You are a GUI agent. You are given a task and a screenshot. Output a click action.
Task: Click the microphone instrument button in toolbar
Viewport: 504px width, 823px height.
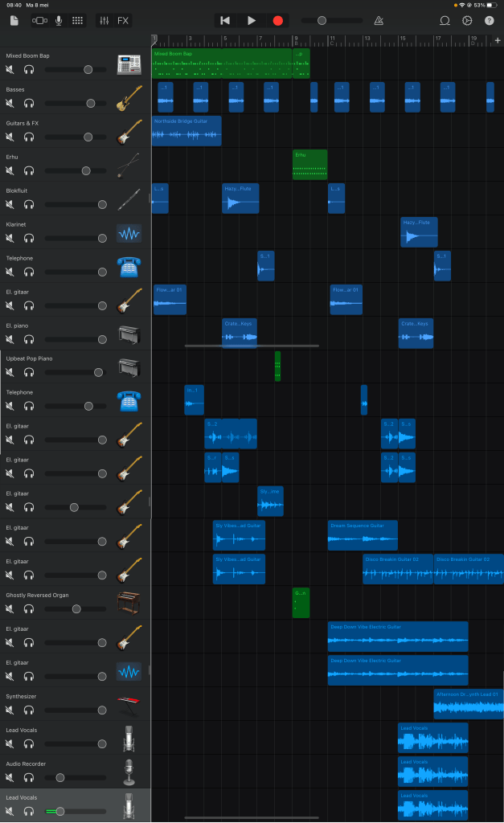[59, 20]
